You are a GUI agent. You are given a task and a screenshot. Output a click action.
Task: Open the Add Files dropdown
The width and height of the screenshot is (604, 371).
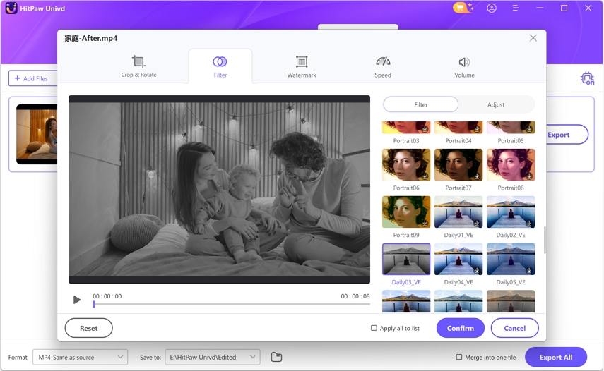[32, 78]
